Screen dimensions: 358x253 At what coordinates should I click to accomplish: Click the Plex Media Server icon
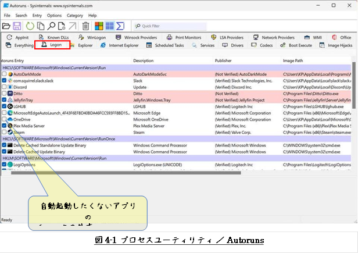click(10, 126)
